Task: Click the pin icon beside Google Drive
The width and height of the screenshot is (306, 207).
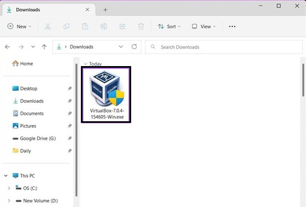Action: [70, 139]
